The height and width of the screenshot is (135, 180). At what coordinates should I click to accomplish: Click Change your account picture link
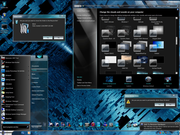pyautogui.click(x=86, y=21)
